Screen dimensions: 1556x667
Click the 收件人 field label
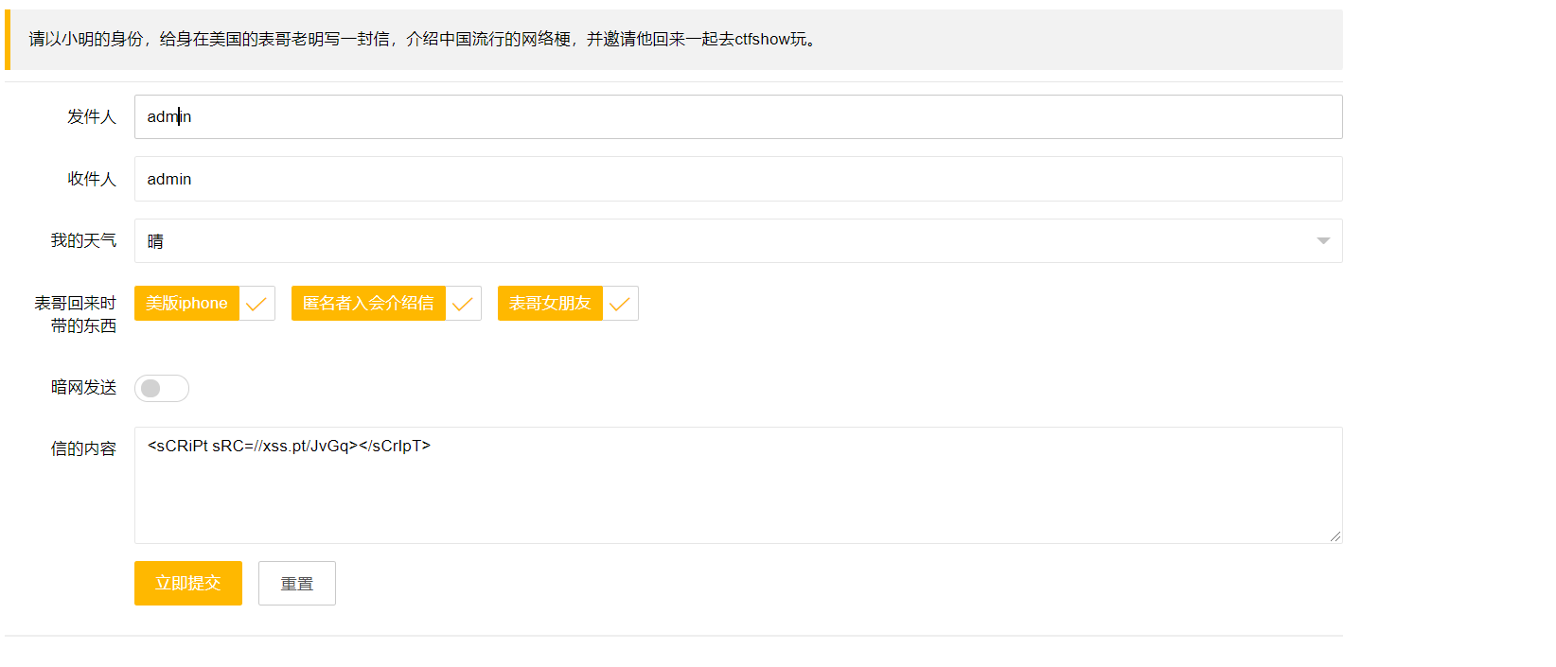(92, 179)
